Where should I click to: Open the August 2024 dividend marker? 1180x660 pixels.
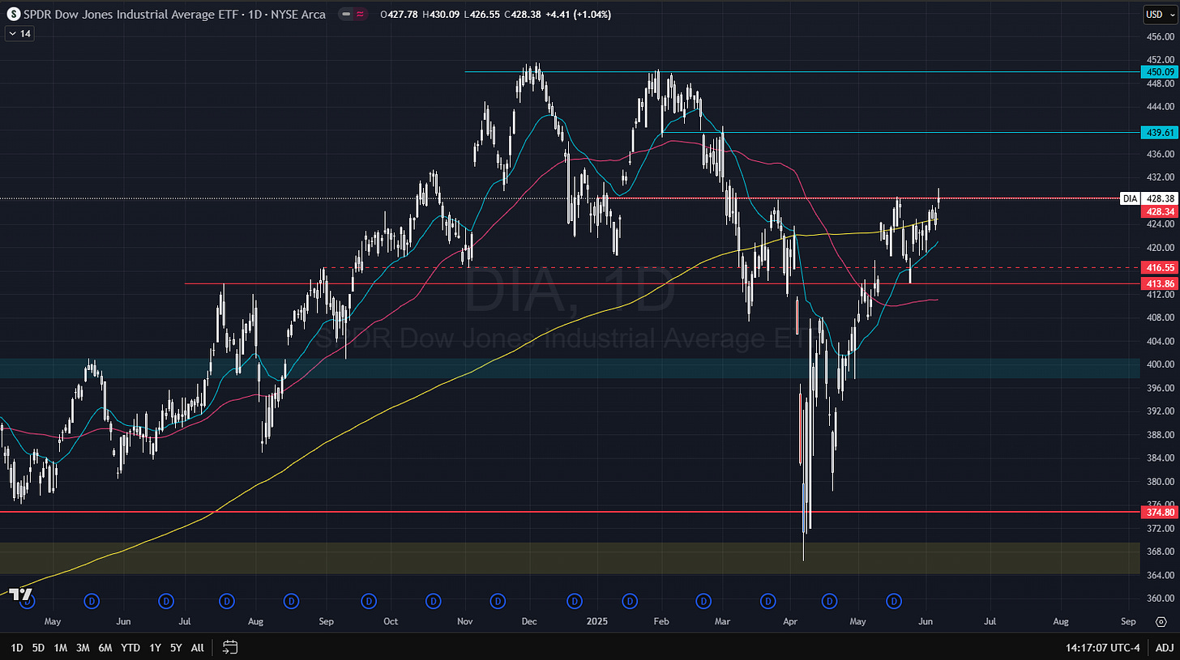(292, 601)
